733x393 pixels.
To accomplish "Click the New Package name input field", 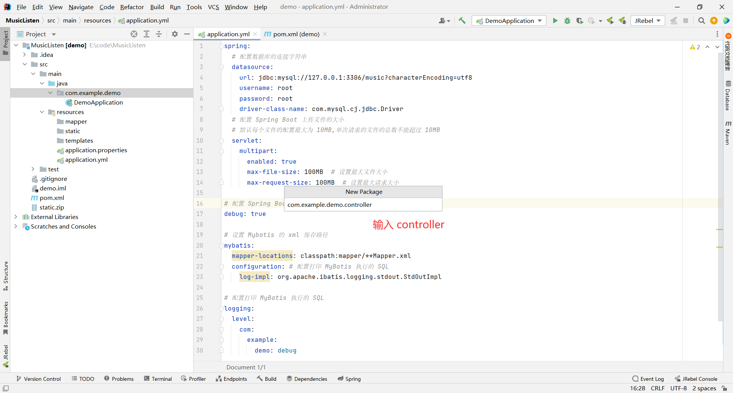I will [363, 205].
